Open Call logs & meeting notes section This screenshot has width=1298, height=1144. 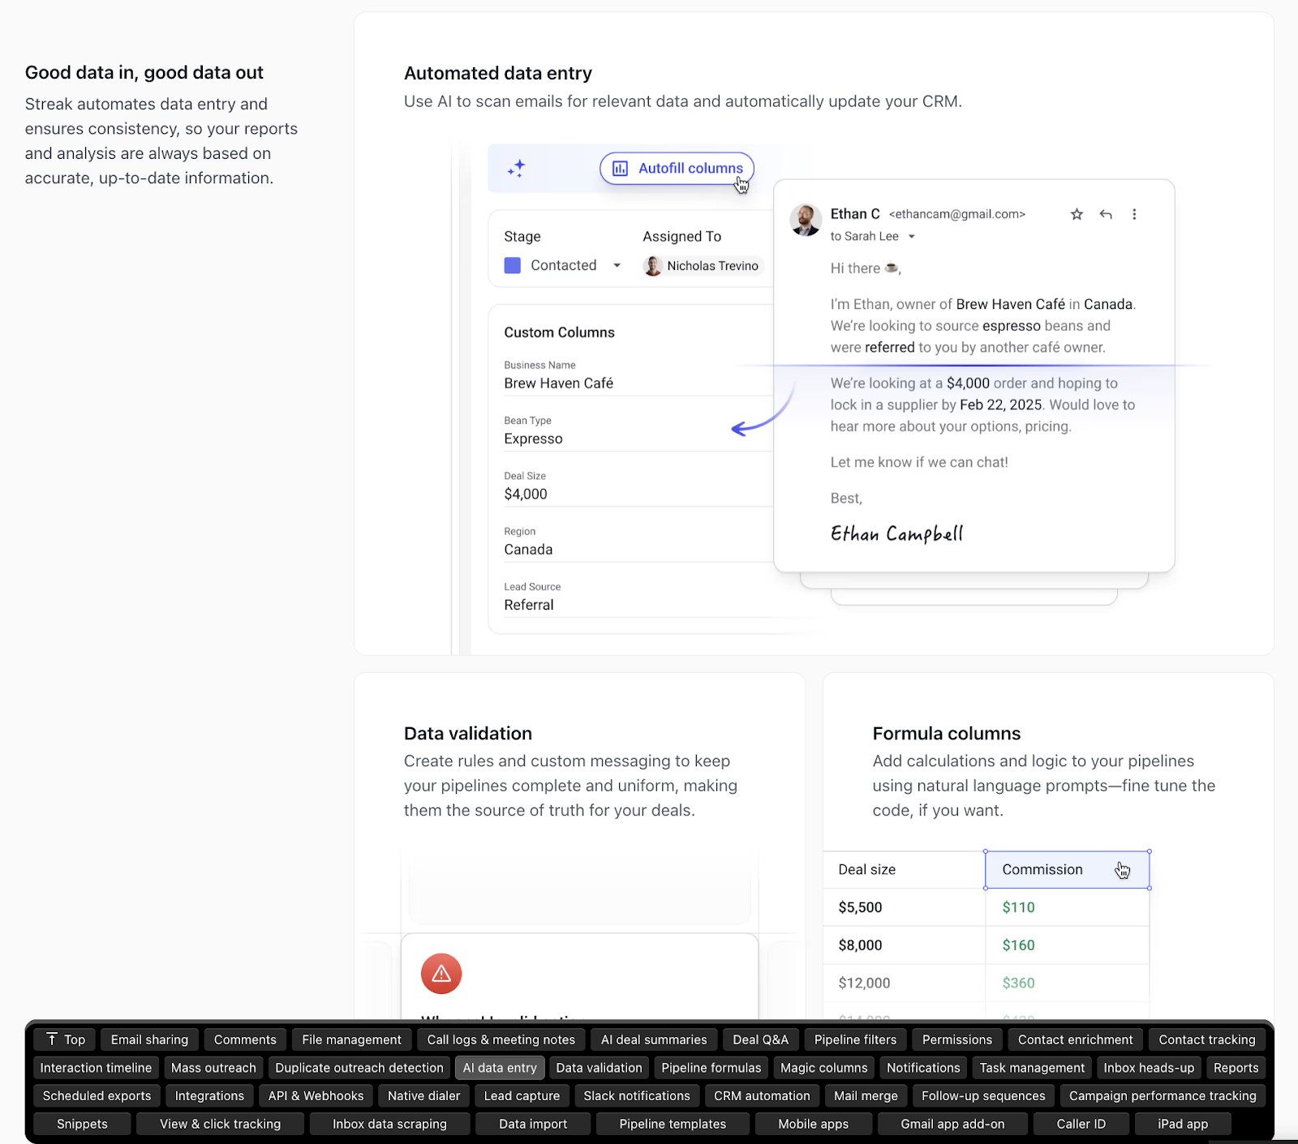pos(501,1039)
